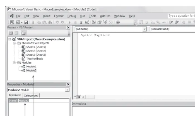Open Standard toolbar options arrow

(x=135, y=22)
